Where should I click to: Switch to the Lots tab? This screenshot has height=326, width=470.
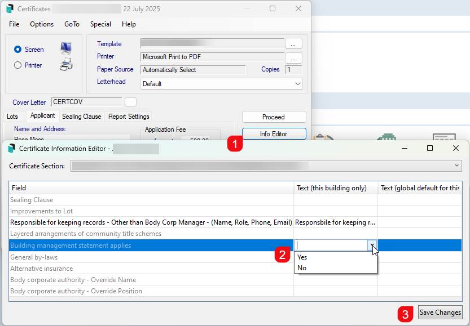click(12, 117)
